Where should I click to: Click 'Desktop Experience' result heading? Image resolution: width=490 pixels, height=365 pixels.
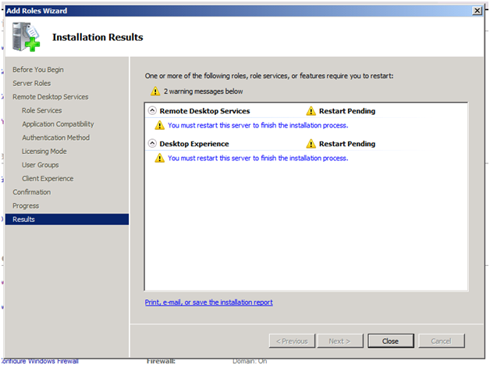click(194, 144)
